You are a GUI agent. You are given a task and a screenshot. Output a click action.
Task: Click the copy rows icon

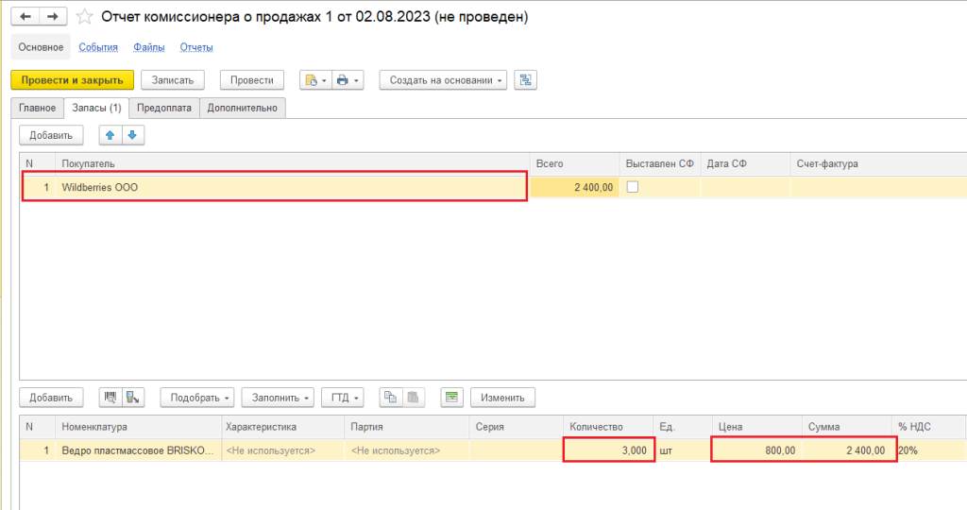(390, 398)
